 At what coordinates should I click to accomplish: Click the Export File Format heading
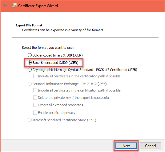click(29, 25)
